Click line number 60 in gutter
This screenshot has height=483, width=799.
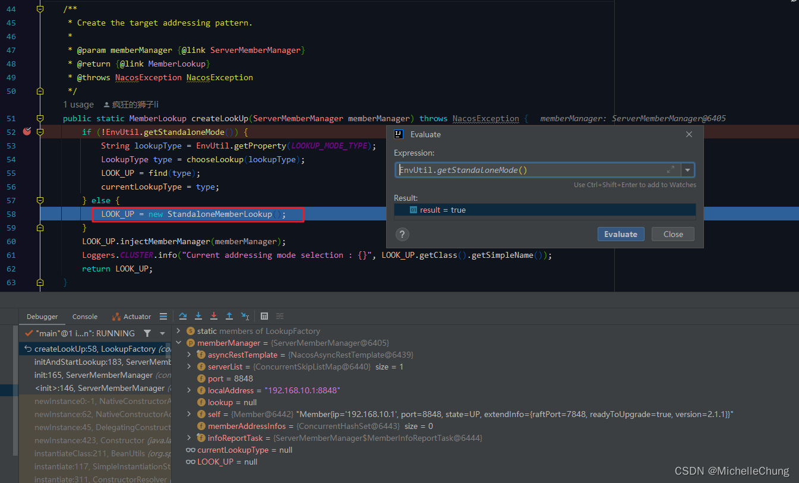(11, 241)
